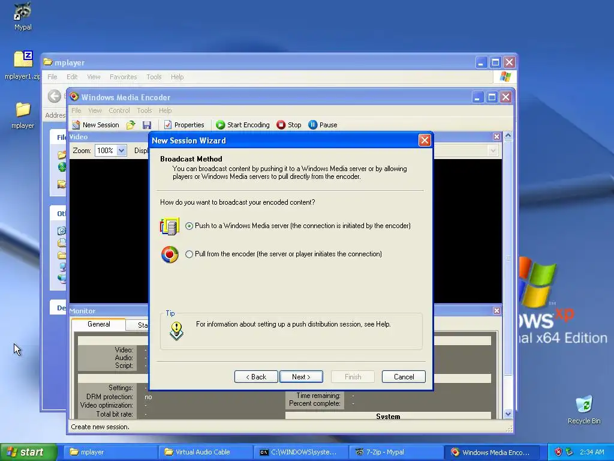Click the mplayer window title folder icon

point(48,62)
